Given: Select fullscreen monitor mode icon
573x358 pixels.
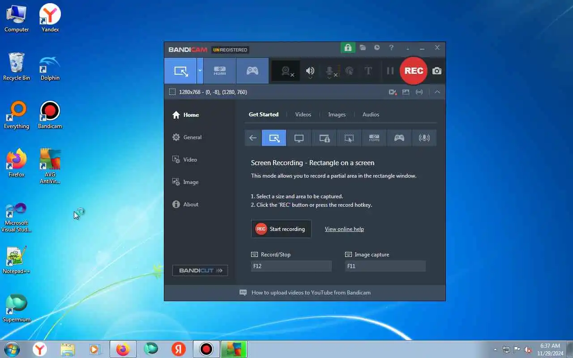Looking at the screenshot, I should click(x=299, y=138).
